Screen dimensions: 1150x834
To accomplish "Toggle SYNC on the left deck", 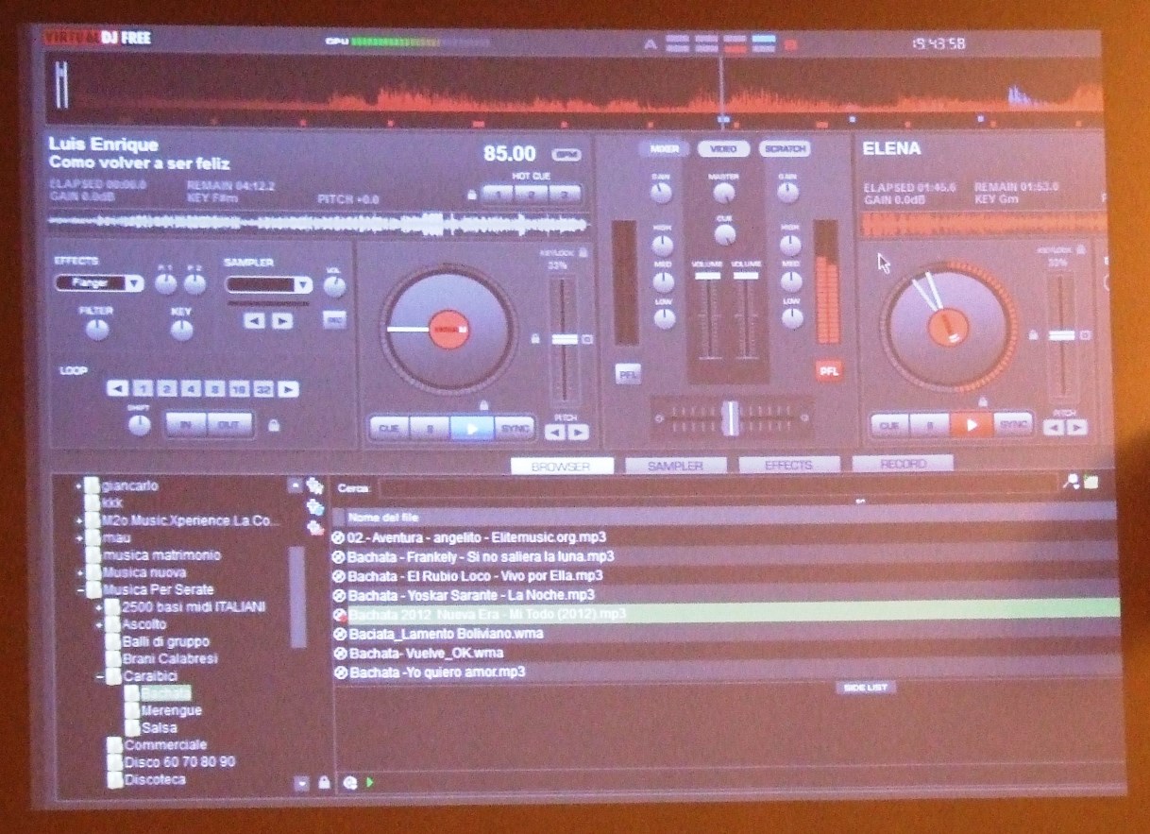I will [x=514, y=428].
